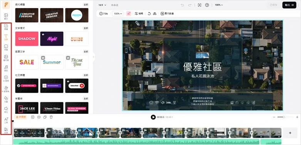301x145 pixels.
Task: Split the scene with the timeline split icon
Action: 39,117
